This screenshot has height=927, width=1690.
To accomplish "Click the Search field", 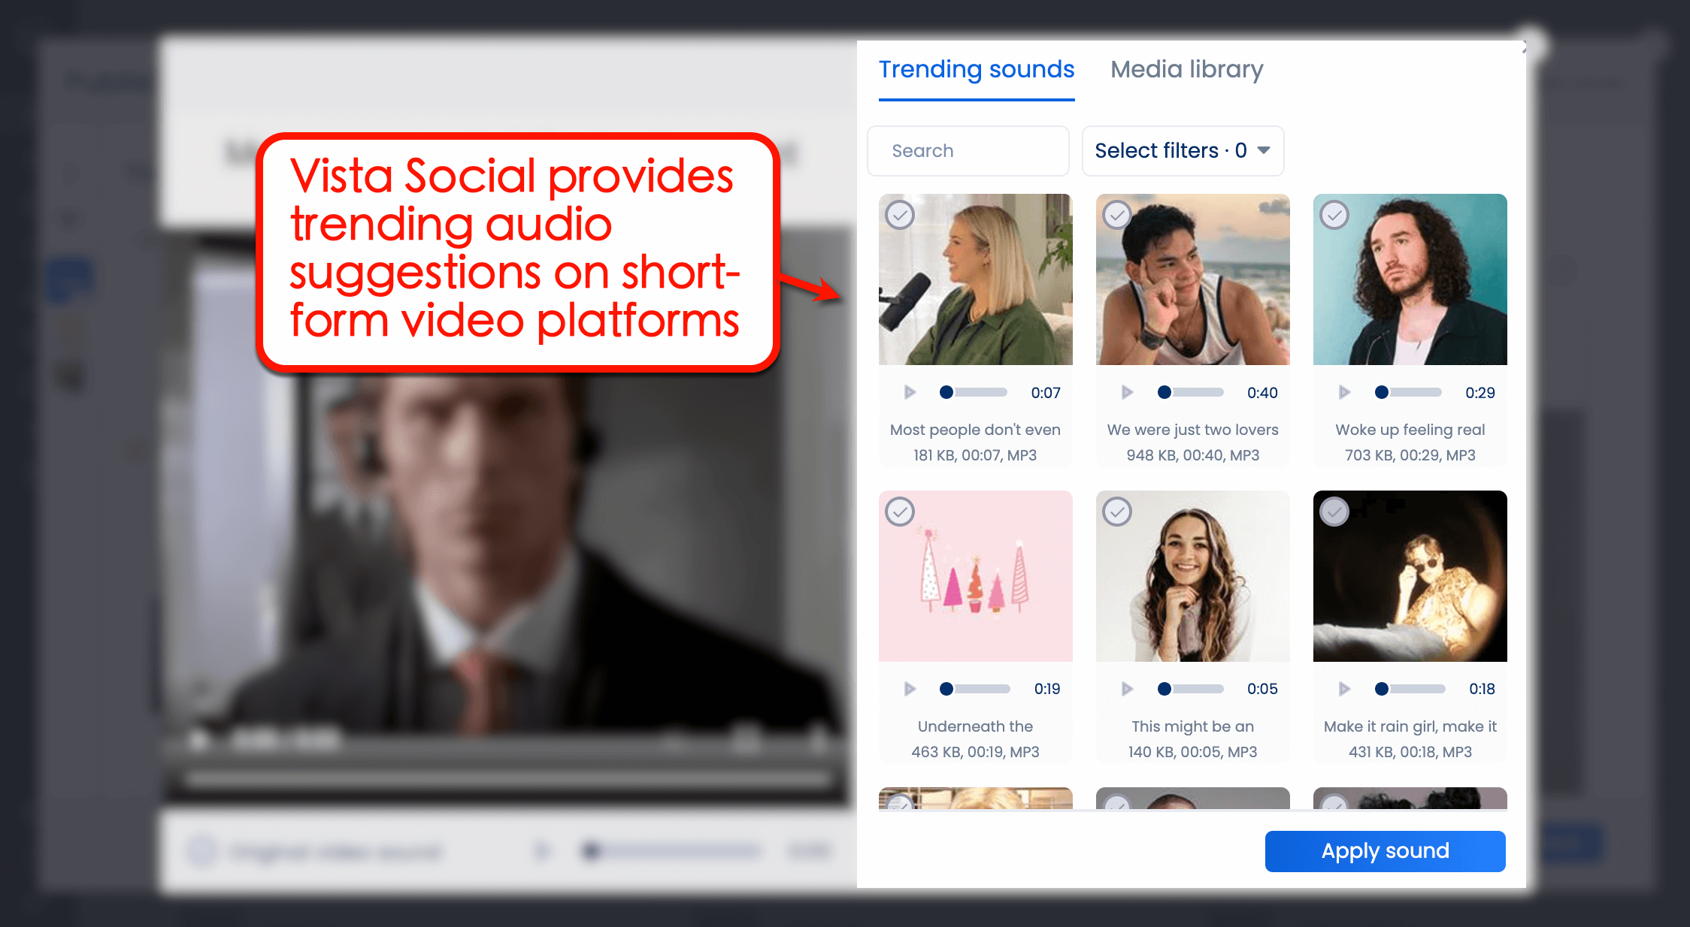I will [968, 150].
